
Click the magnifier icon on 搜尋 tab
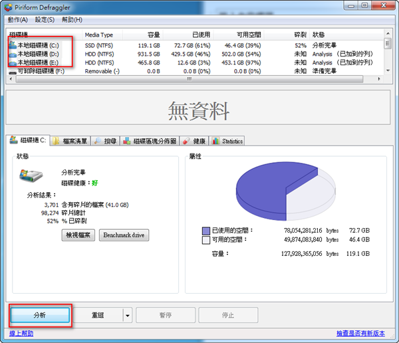pyautogui.click(x=98, y=141)
